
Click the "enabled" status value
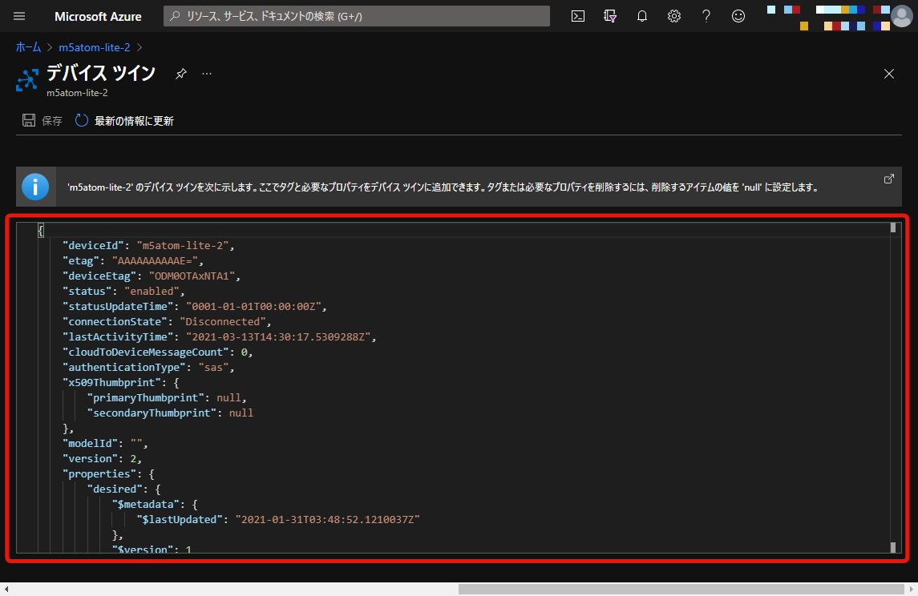pyautogui.click(x=152, y=292)
